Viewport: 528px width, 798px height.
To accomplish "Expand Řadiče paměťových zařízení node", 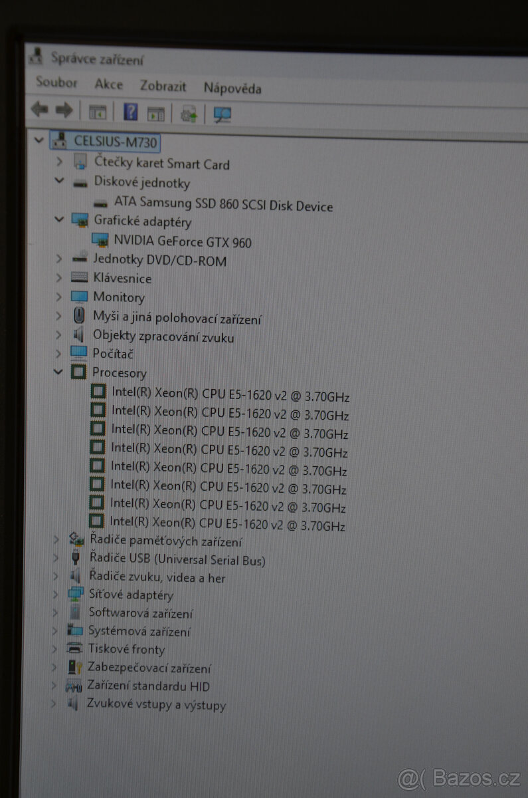I will [x=56, y=539].
